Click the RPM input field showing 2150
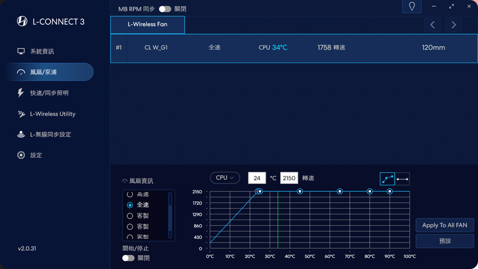 coord(289,178)
